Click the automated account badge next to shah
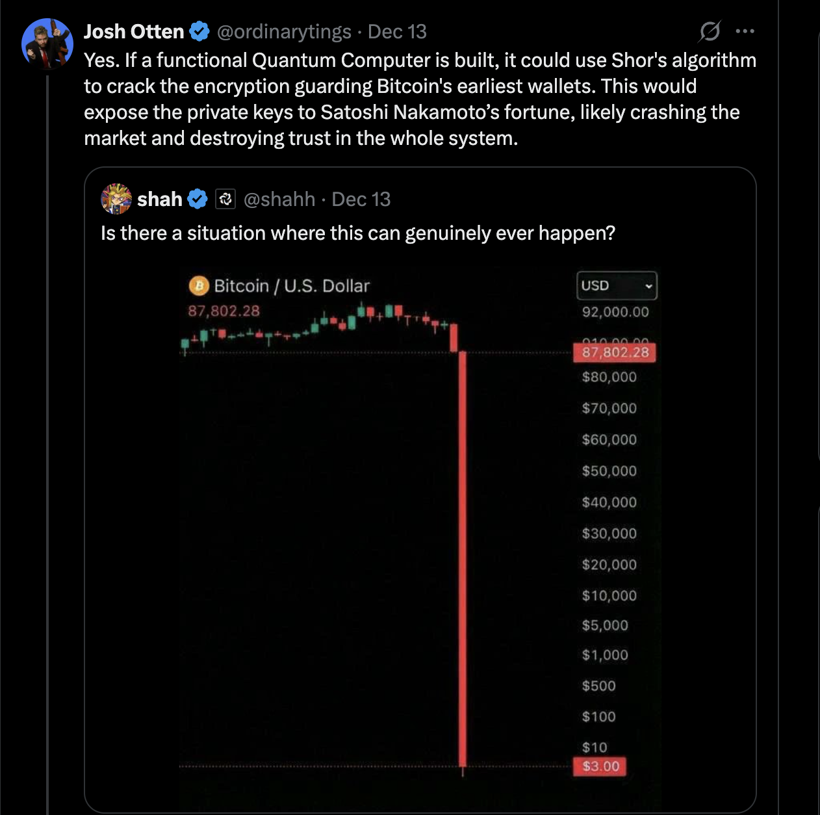 [x=224, y=199]
